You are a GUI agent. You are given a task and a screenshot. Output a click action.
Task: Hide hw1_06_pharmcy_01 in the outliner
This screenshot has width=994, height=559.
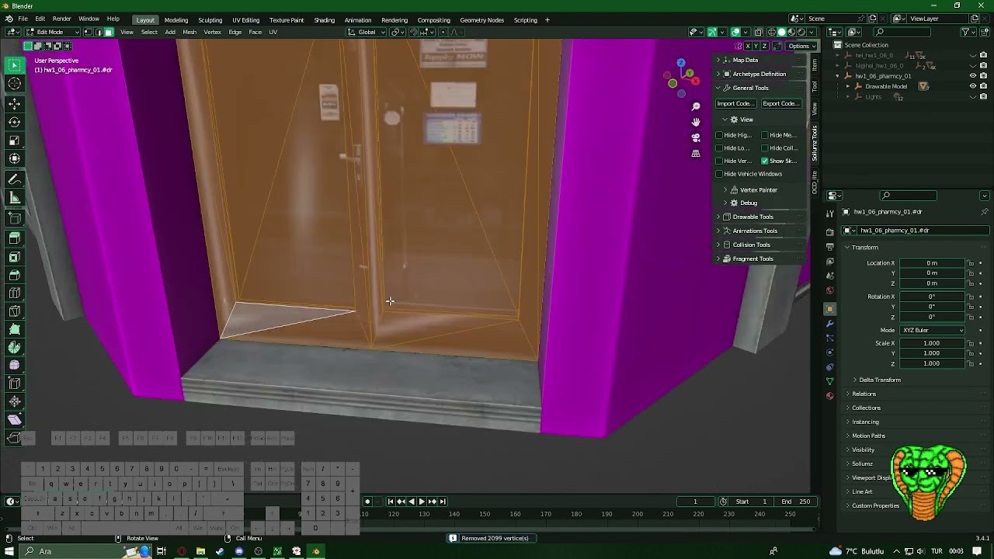click(x=972, y=76)
